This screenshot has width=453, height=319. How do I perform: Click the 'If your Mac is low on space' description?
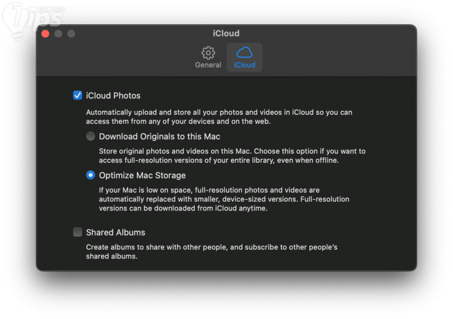(x=224, y=199)
